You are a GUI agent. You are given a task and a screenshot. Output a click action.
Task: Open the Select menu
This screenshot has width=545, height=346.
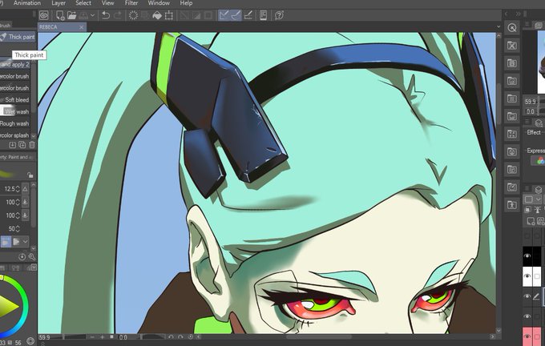coord(83,3)
